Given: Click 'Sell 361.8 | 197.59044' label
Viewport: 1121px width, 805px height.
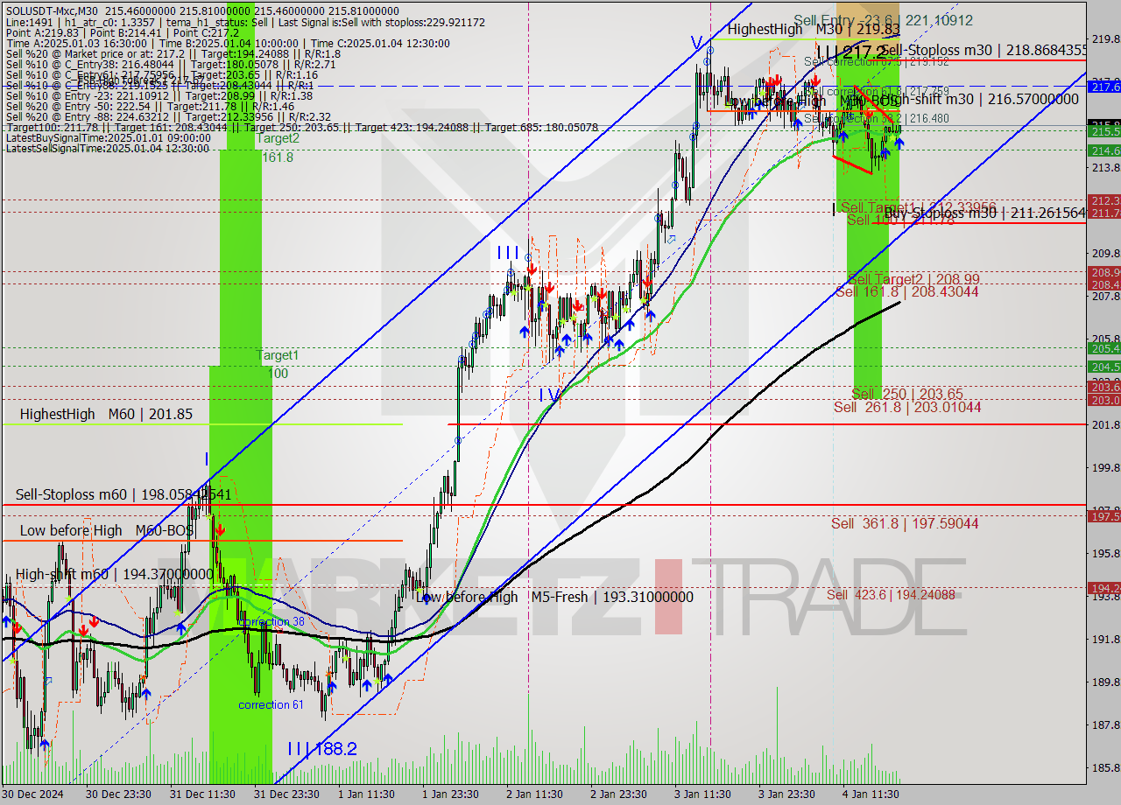Looking at the screenshot, I should click(905, 523).
